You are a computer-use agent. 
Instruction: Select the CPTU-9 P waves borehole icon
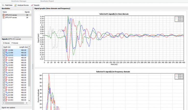pos(4,18)
